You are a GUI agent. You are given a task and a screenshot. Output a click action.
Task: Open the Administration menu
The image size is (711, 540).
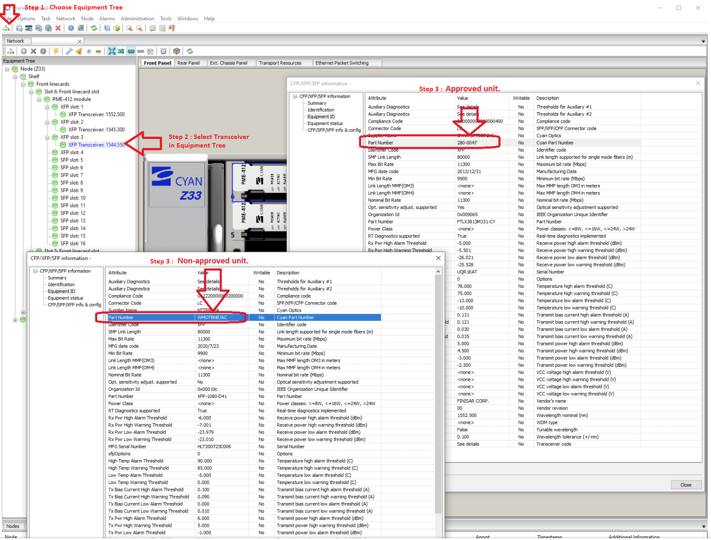pos(137,18)
